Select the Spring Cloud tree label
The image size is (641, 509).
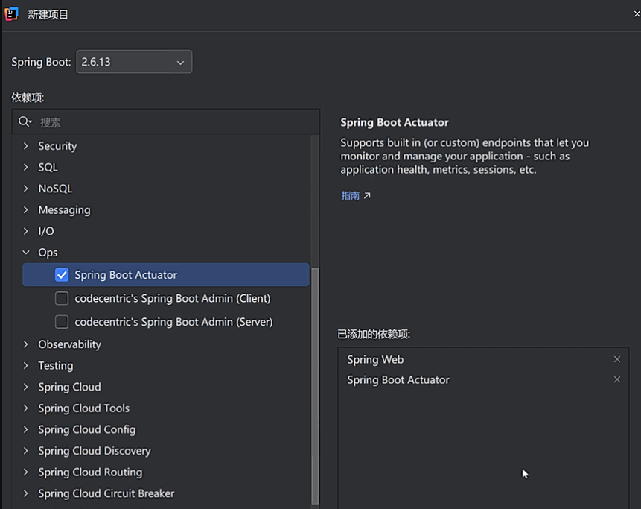[x=69, y=387]
